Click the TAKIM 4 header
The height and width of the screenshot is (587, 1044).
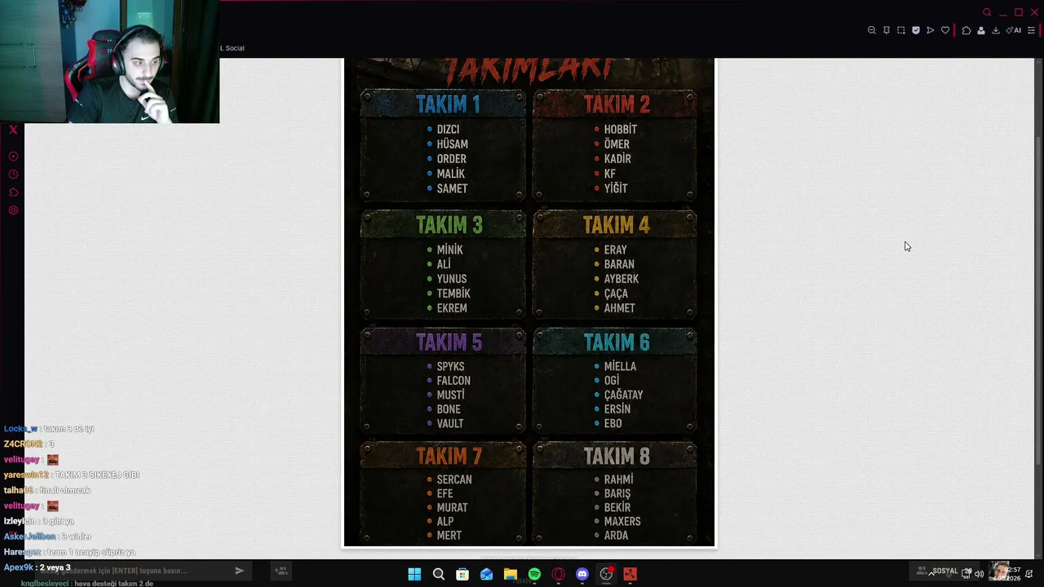pyautogui.click(x=617, y=225)
